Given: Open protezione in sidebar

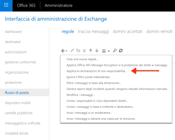Looking at the screenshot, I should tap(13, 83).
